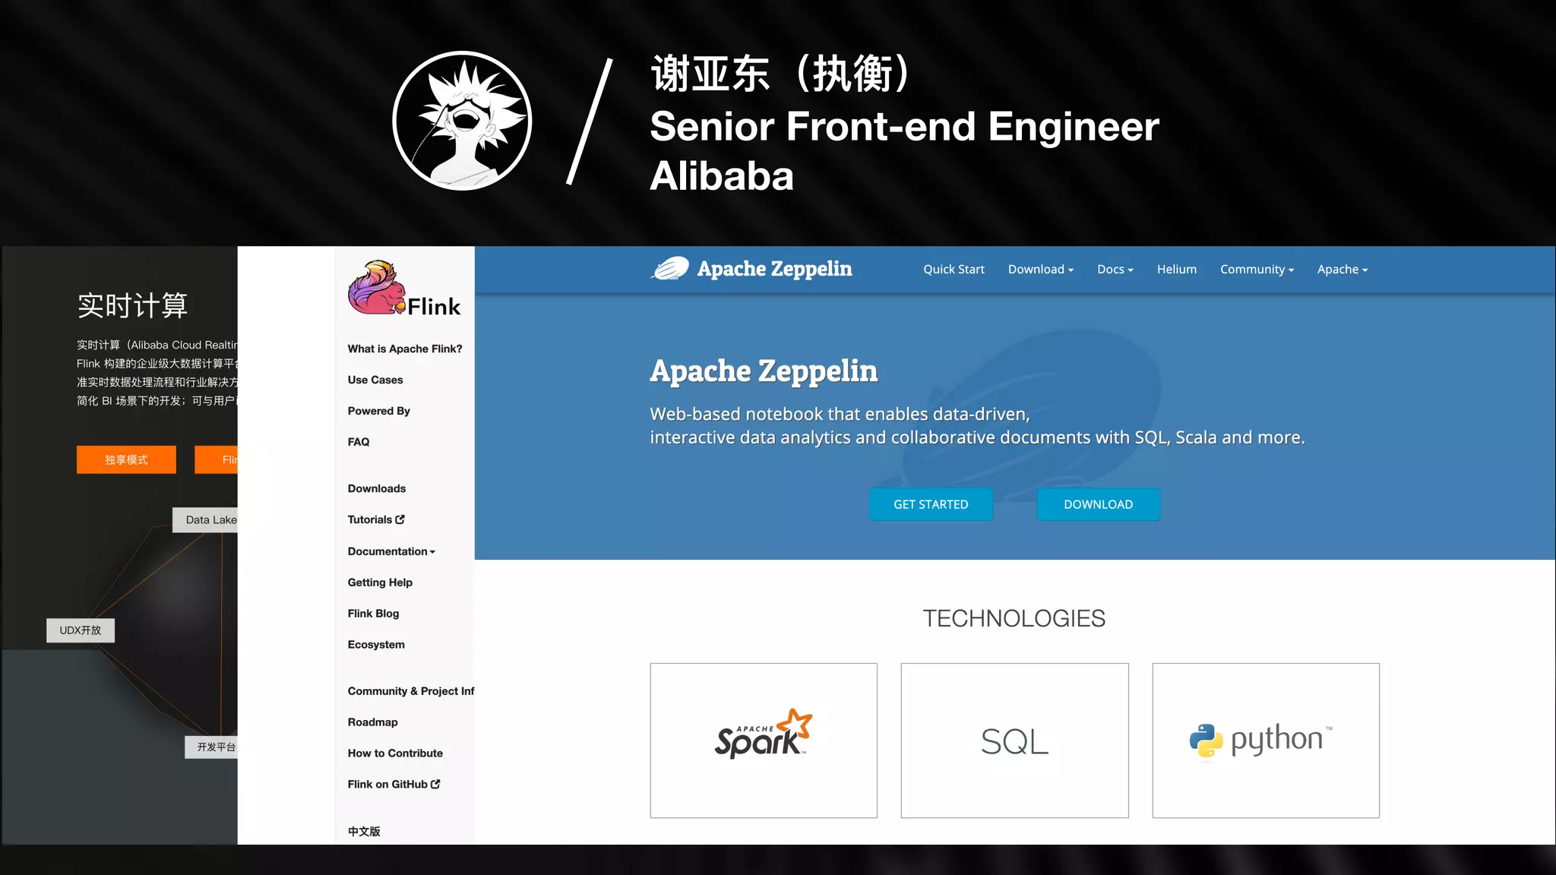This screenshot has height=875, width=1556.
Task: Click the Senior Front-end Engineer title text
Action: [x=904, y=126]
